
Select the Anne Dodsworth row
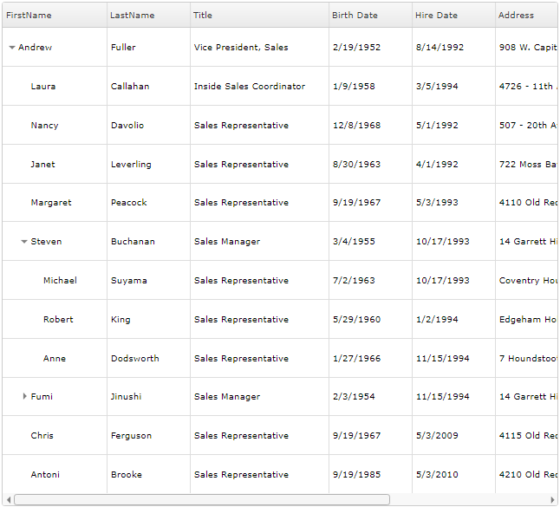point(55,359)
